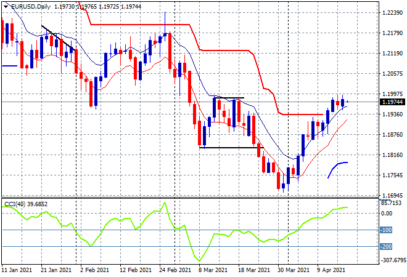Click the triangle arrow beside EURUSD,Daily
This screenshot has height=277, width=407.
6,7
